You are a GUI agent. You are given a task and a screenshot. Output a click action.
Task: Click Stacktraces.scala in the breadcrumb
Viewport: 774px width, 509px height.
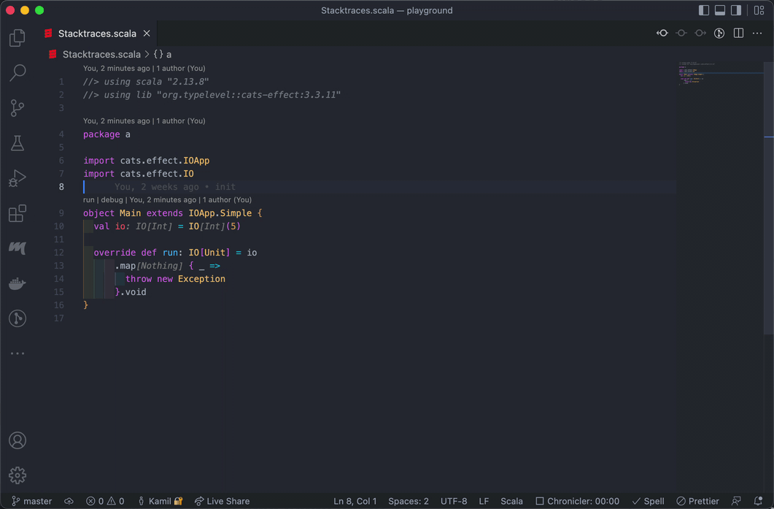(x=101, y=54)
